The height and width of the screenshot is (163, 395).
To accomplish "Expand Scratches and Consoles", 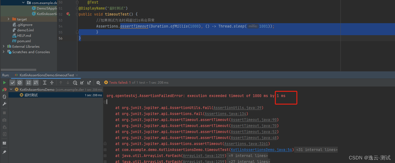I will (3, 52).
